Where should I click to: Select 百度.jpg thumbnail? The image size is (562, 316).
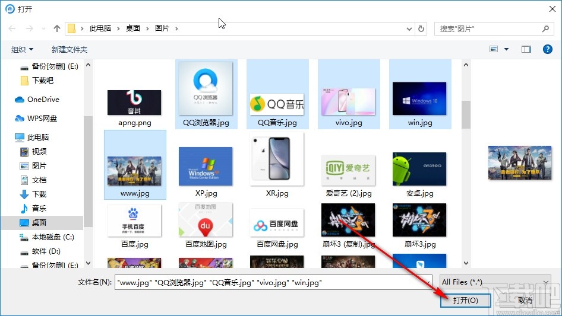[x=134, y=221]
